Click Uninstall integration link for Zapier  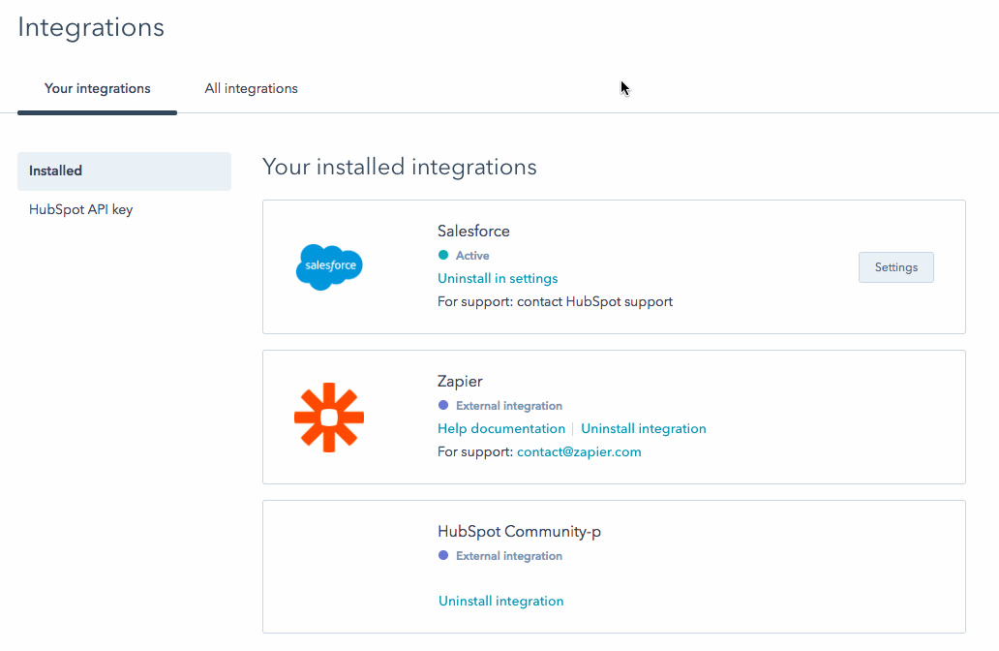point(643,428)
